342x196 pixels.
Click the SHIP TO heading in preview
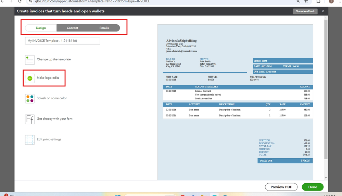tap(204, 59)
